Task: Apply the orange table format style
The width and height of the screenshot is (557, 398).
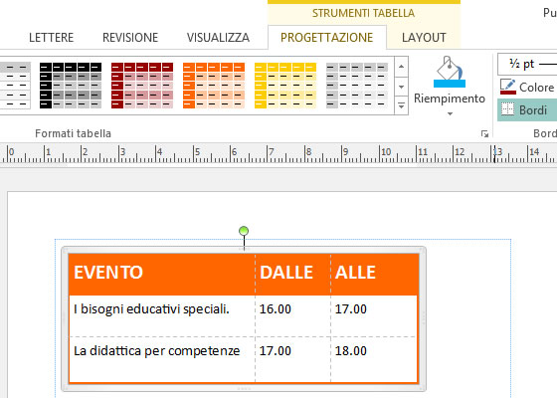Action: coord(214,86)
